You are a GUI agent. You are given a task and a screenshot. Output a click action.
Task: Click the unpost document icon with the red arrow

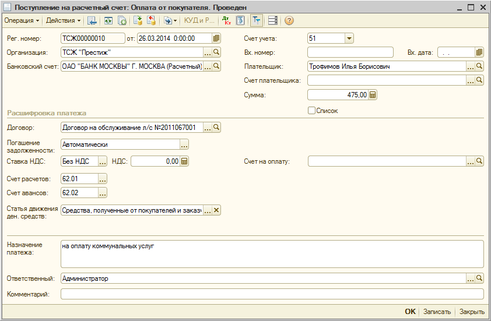click(152, 20)
